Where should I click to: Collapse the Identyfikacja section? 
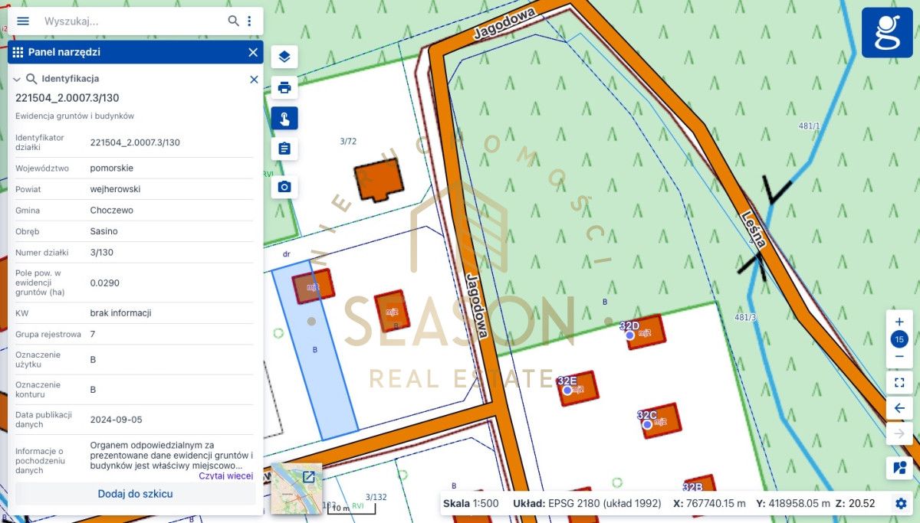[16, 79]
